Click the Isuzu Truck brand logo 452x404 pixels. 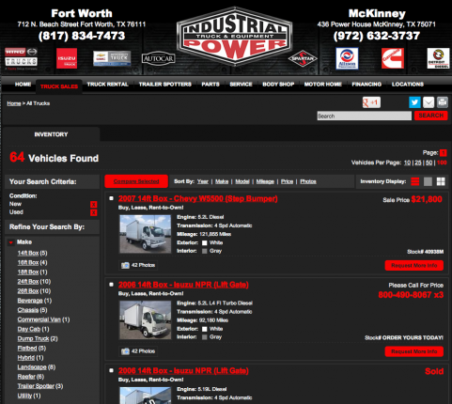(x=67, y=58)
